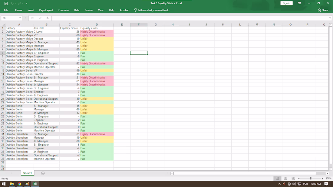Click the Machine Operator cell in row 38
The height and width of the screenshot is (187, 333).
pos(46,159)
